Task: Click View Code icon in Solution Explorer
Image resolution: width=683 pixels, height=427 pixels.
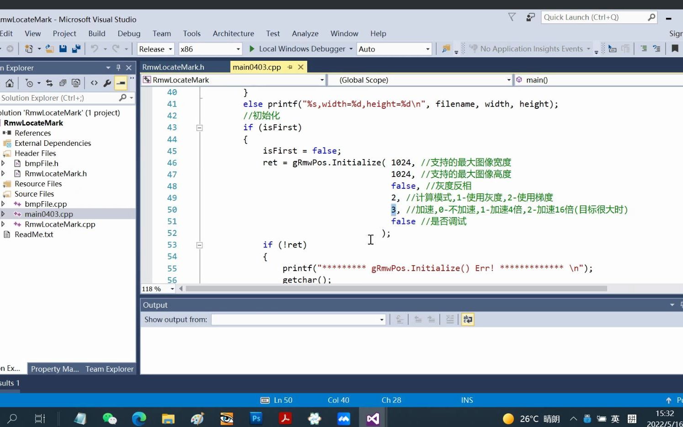Action: pos(94,83)
